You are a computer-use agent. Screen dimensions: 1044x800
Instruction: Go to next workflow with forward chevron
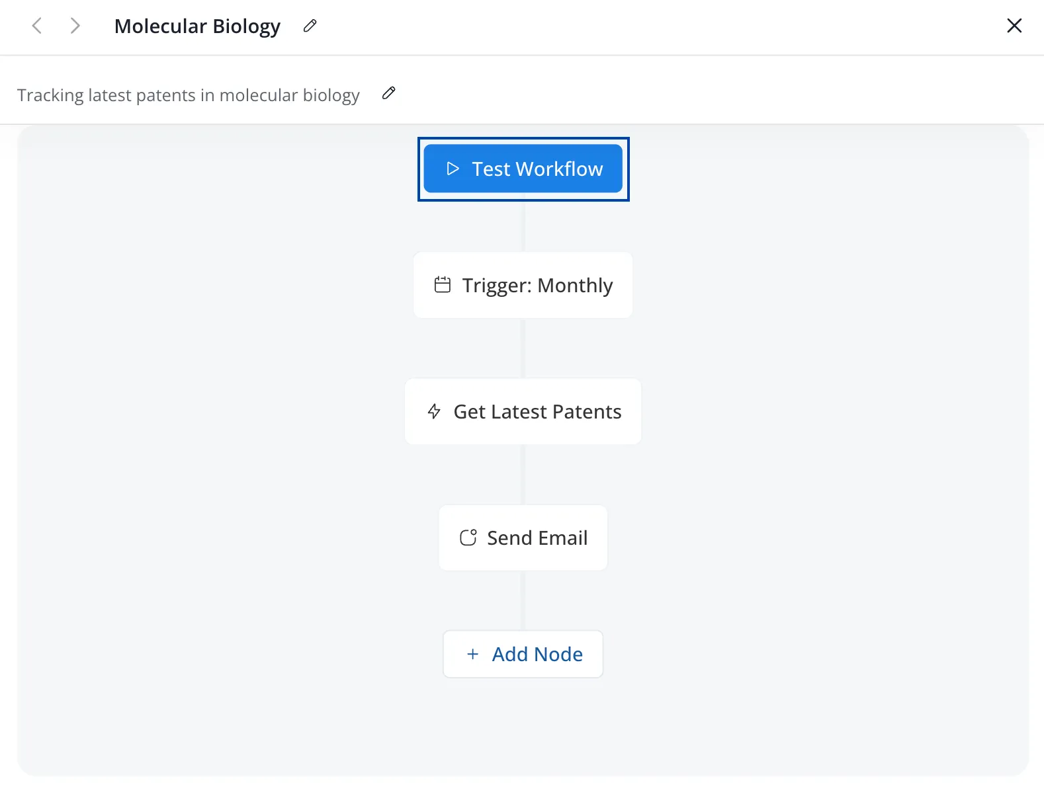[75, 26]
